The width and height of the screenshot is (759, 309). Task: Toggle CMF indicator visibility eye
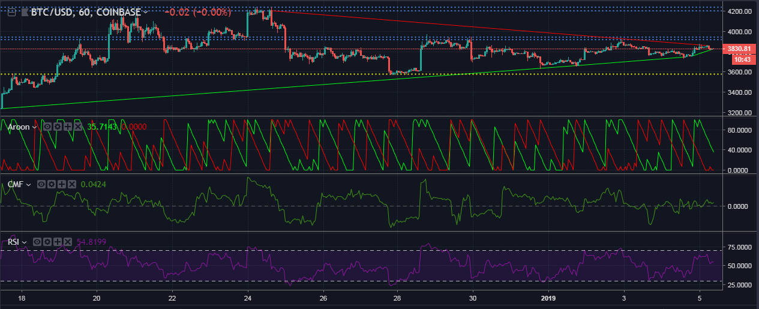[x=41, y=184]
